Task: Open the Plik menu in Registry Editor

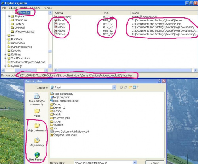Action: [x=4, y=8]
